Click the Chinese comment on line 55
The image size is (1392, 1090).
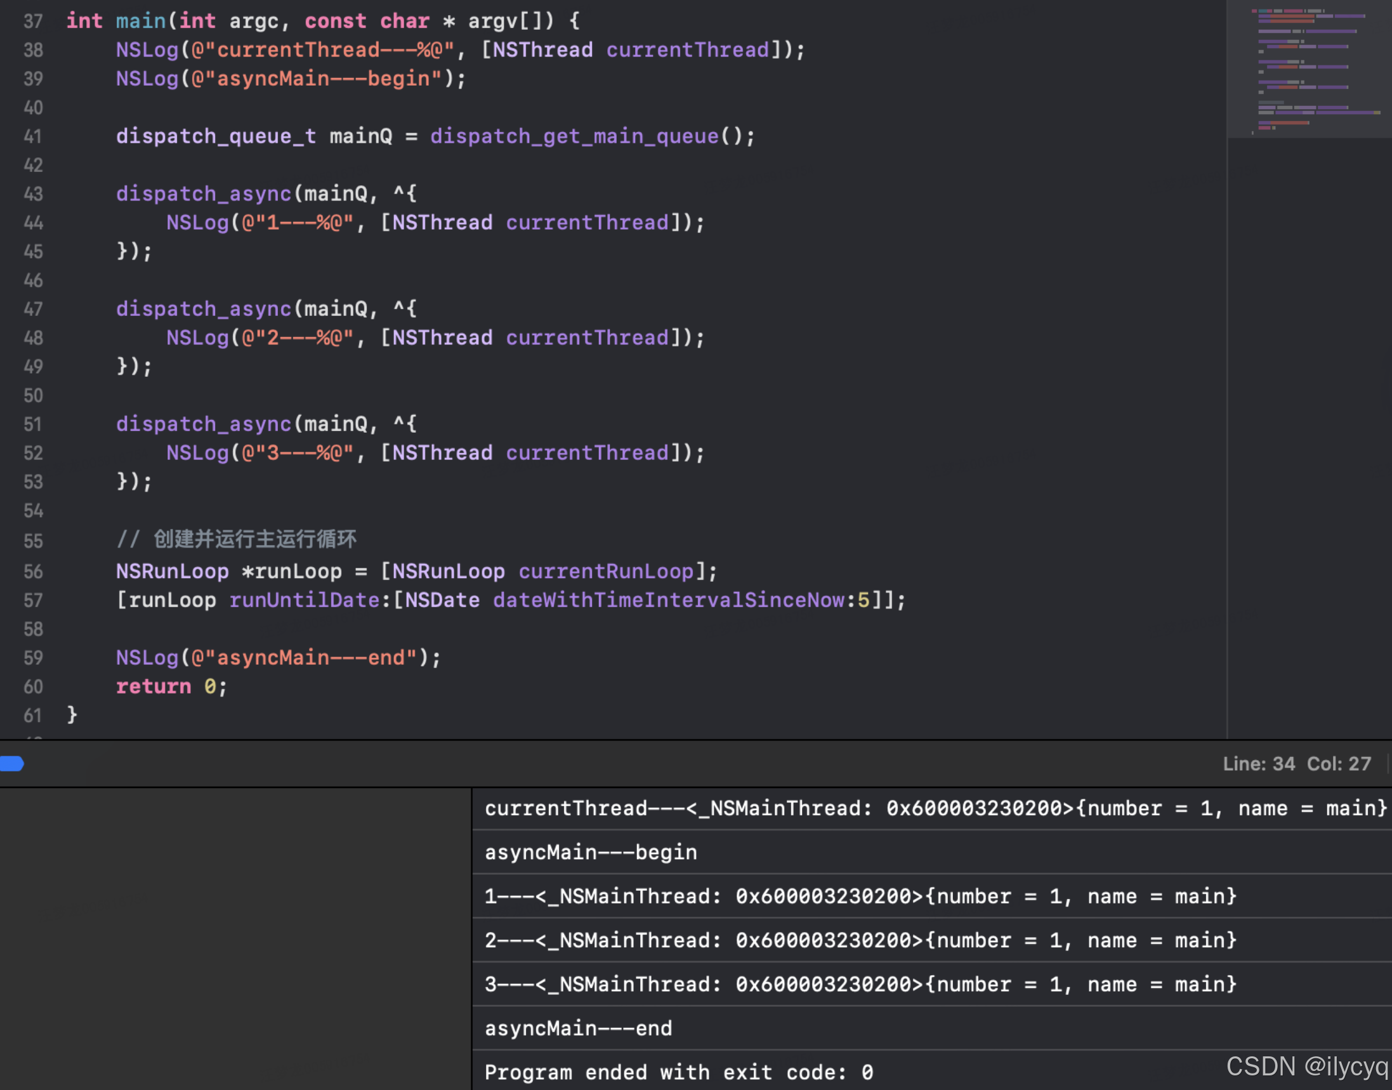[x=236, y=539]
